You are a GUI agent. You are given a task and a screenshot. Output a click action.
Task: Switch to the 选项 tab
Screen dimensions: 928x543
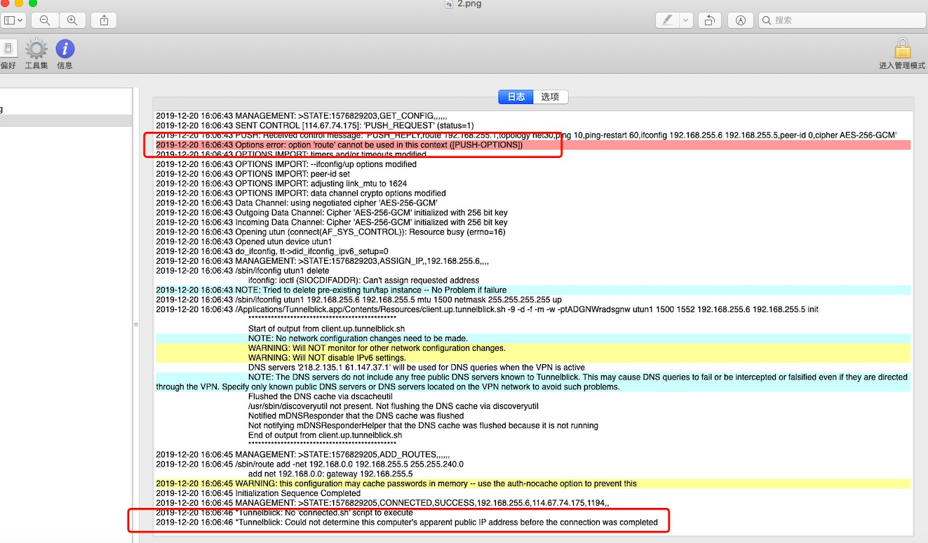coord(551,97)
